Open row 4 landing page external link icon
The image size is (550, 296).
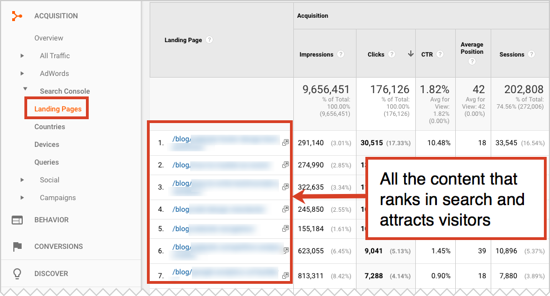[x=286, y=209]
